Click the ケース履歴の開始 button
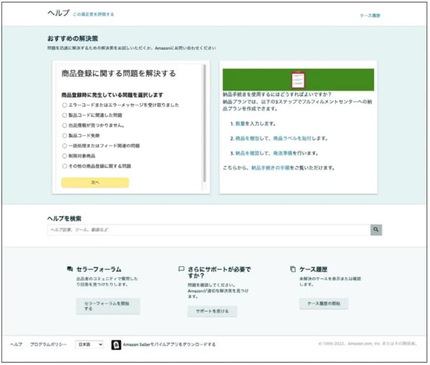Viewport: 430px width, 365px height. (x=324, y=303)
